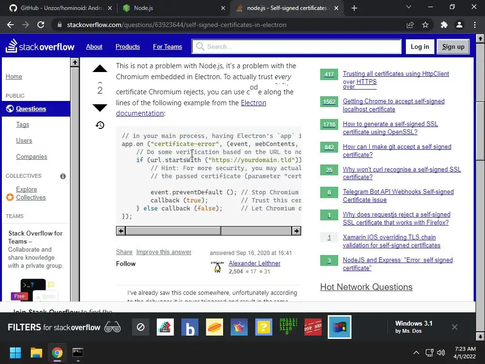Screen dimensions: 485x364
Task: Click the code block horizontal scrollbar thumb
Action: 173,231
